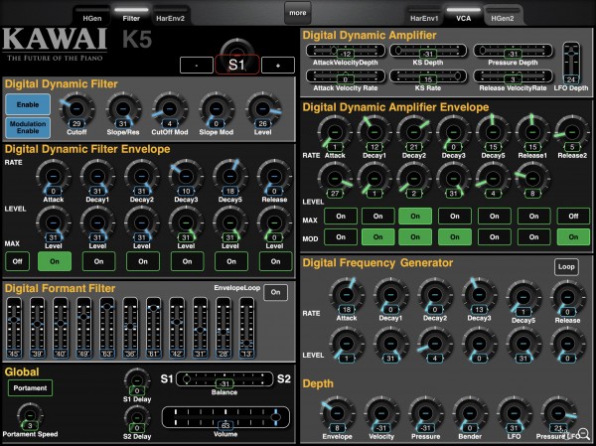Click the Frequency Generator Decay3 rate knob
596x446 pixels.
coord(479,295)
